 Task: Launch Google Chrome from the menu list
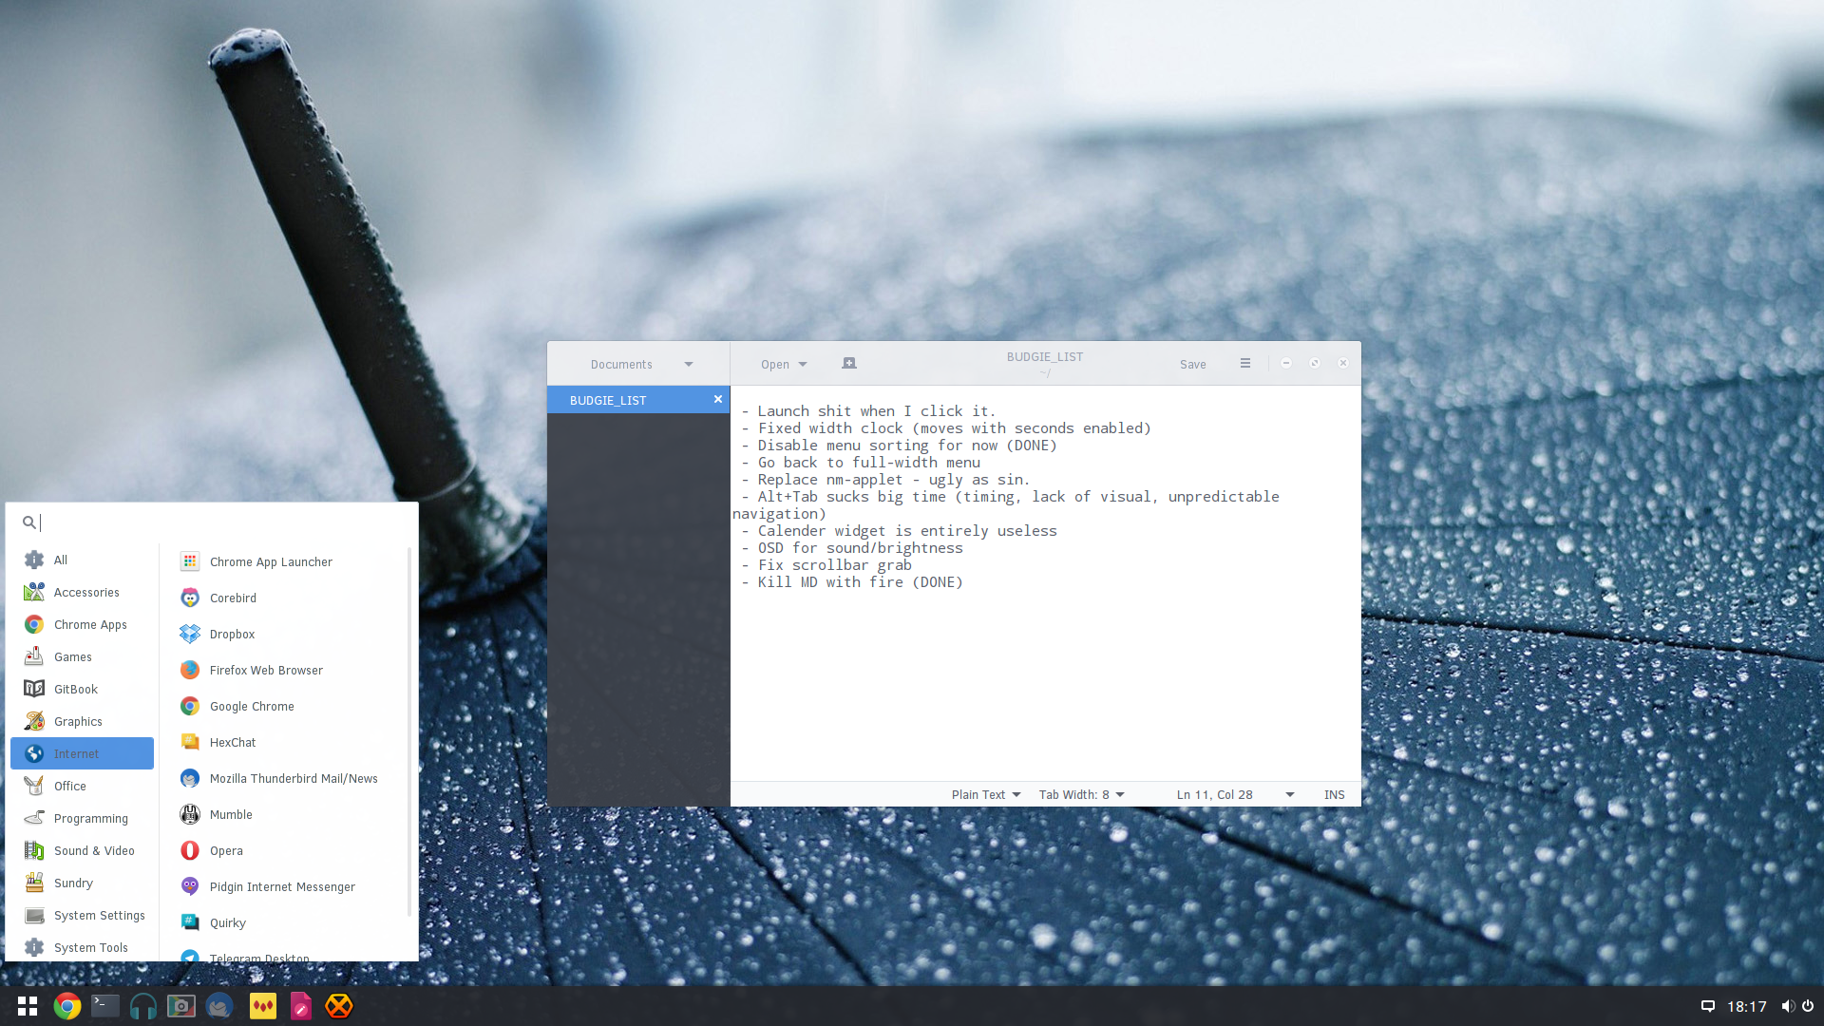coord(285,706)
